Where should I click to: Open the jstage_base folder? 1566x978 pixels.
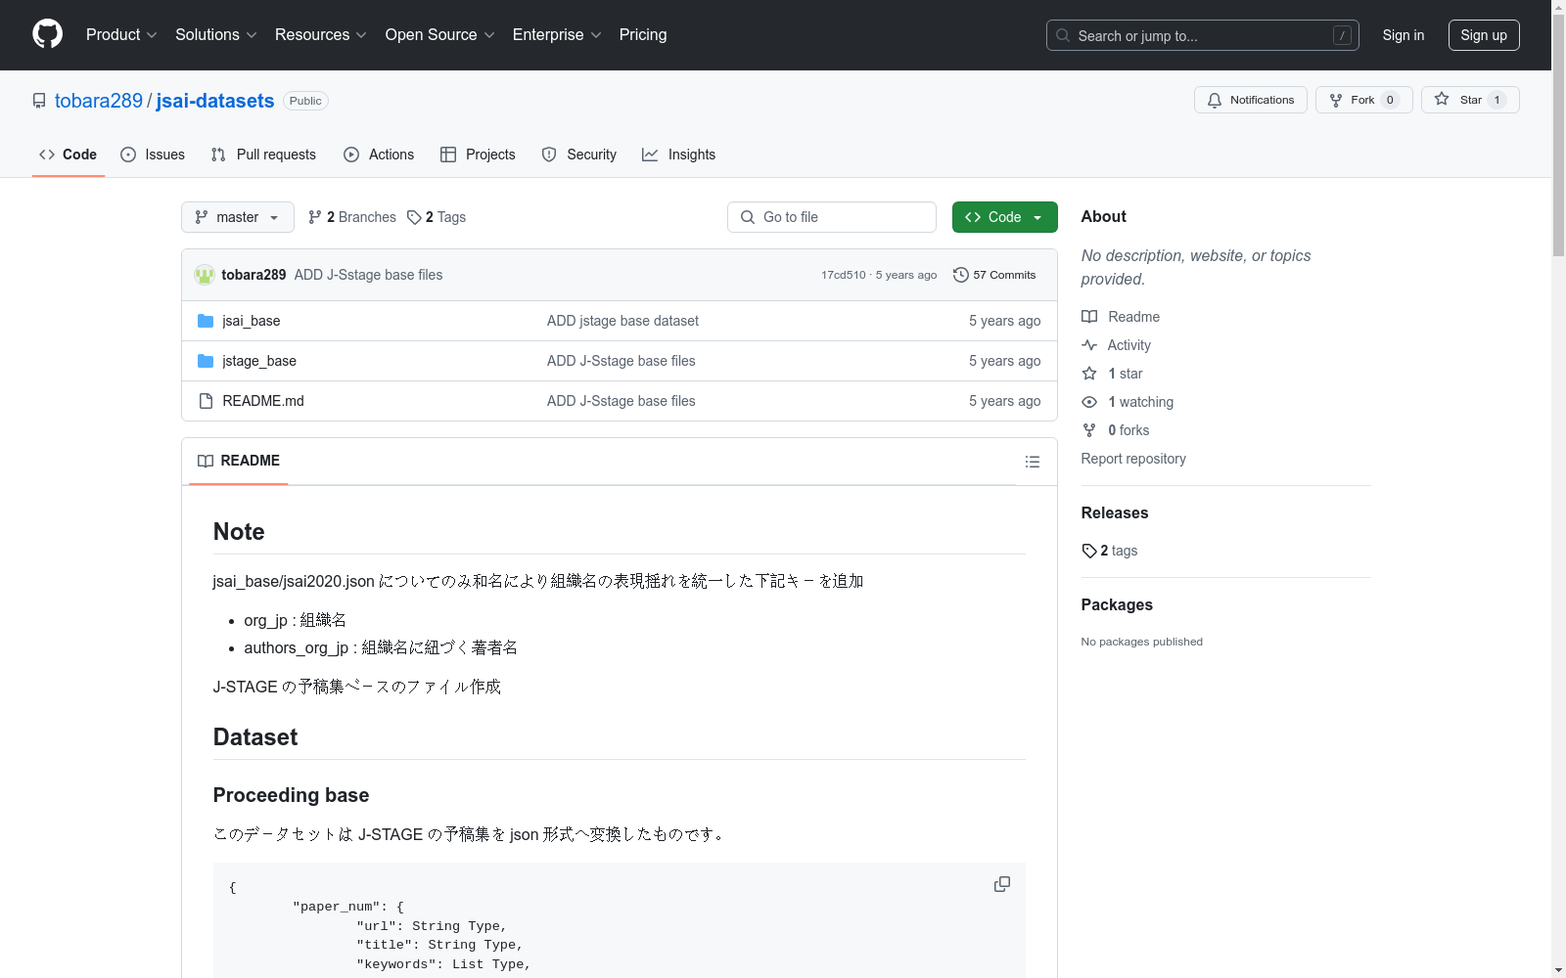[259, 361]
